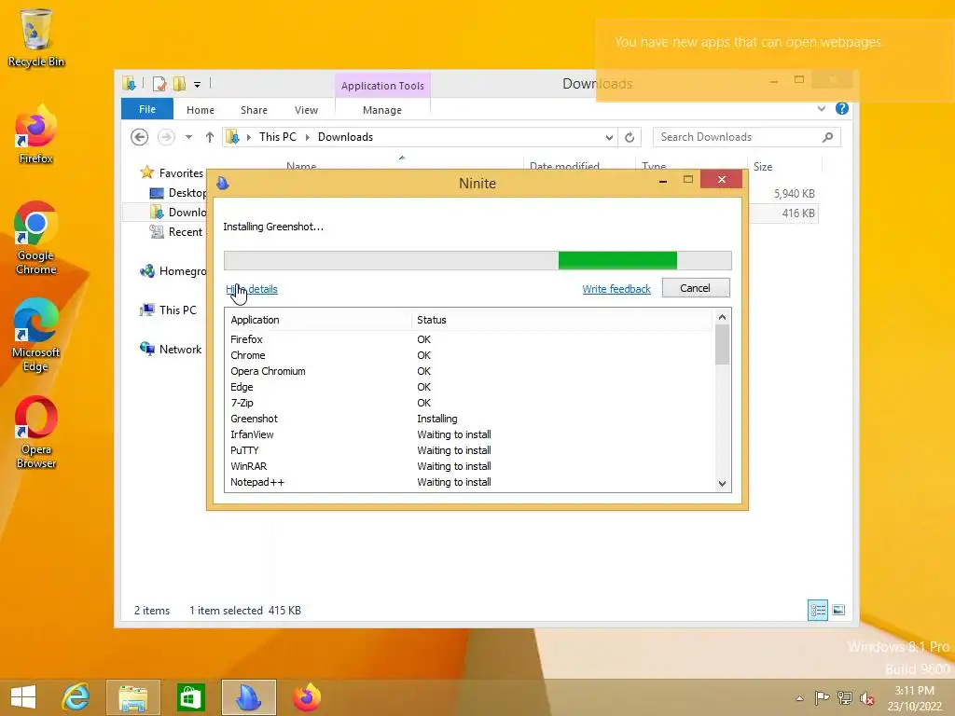The width and height of the screenshot is (955, 716).
Task: Open the Recycle Bin desktop icon
Action: click(x=36, y=37)
